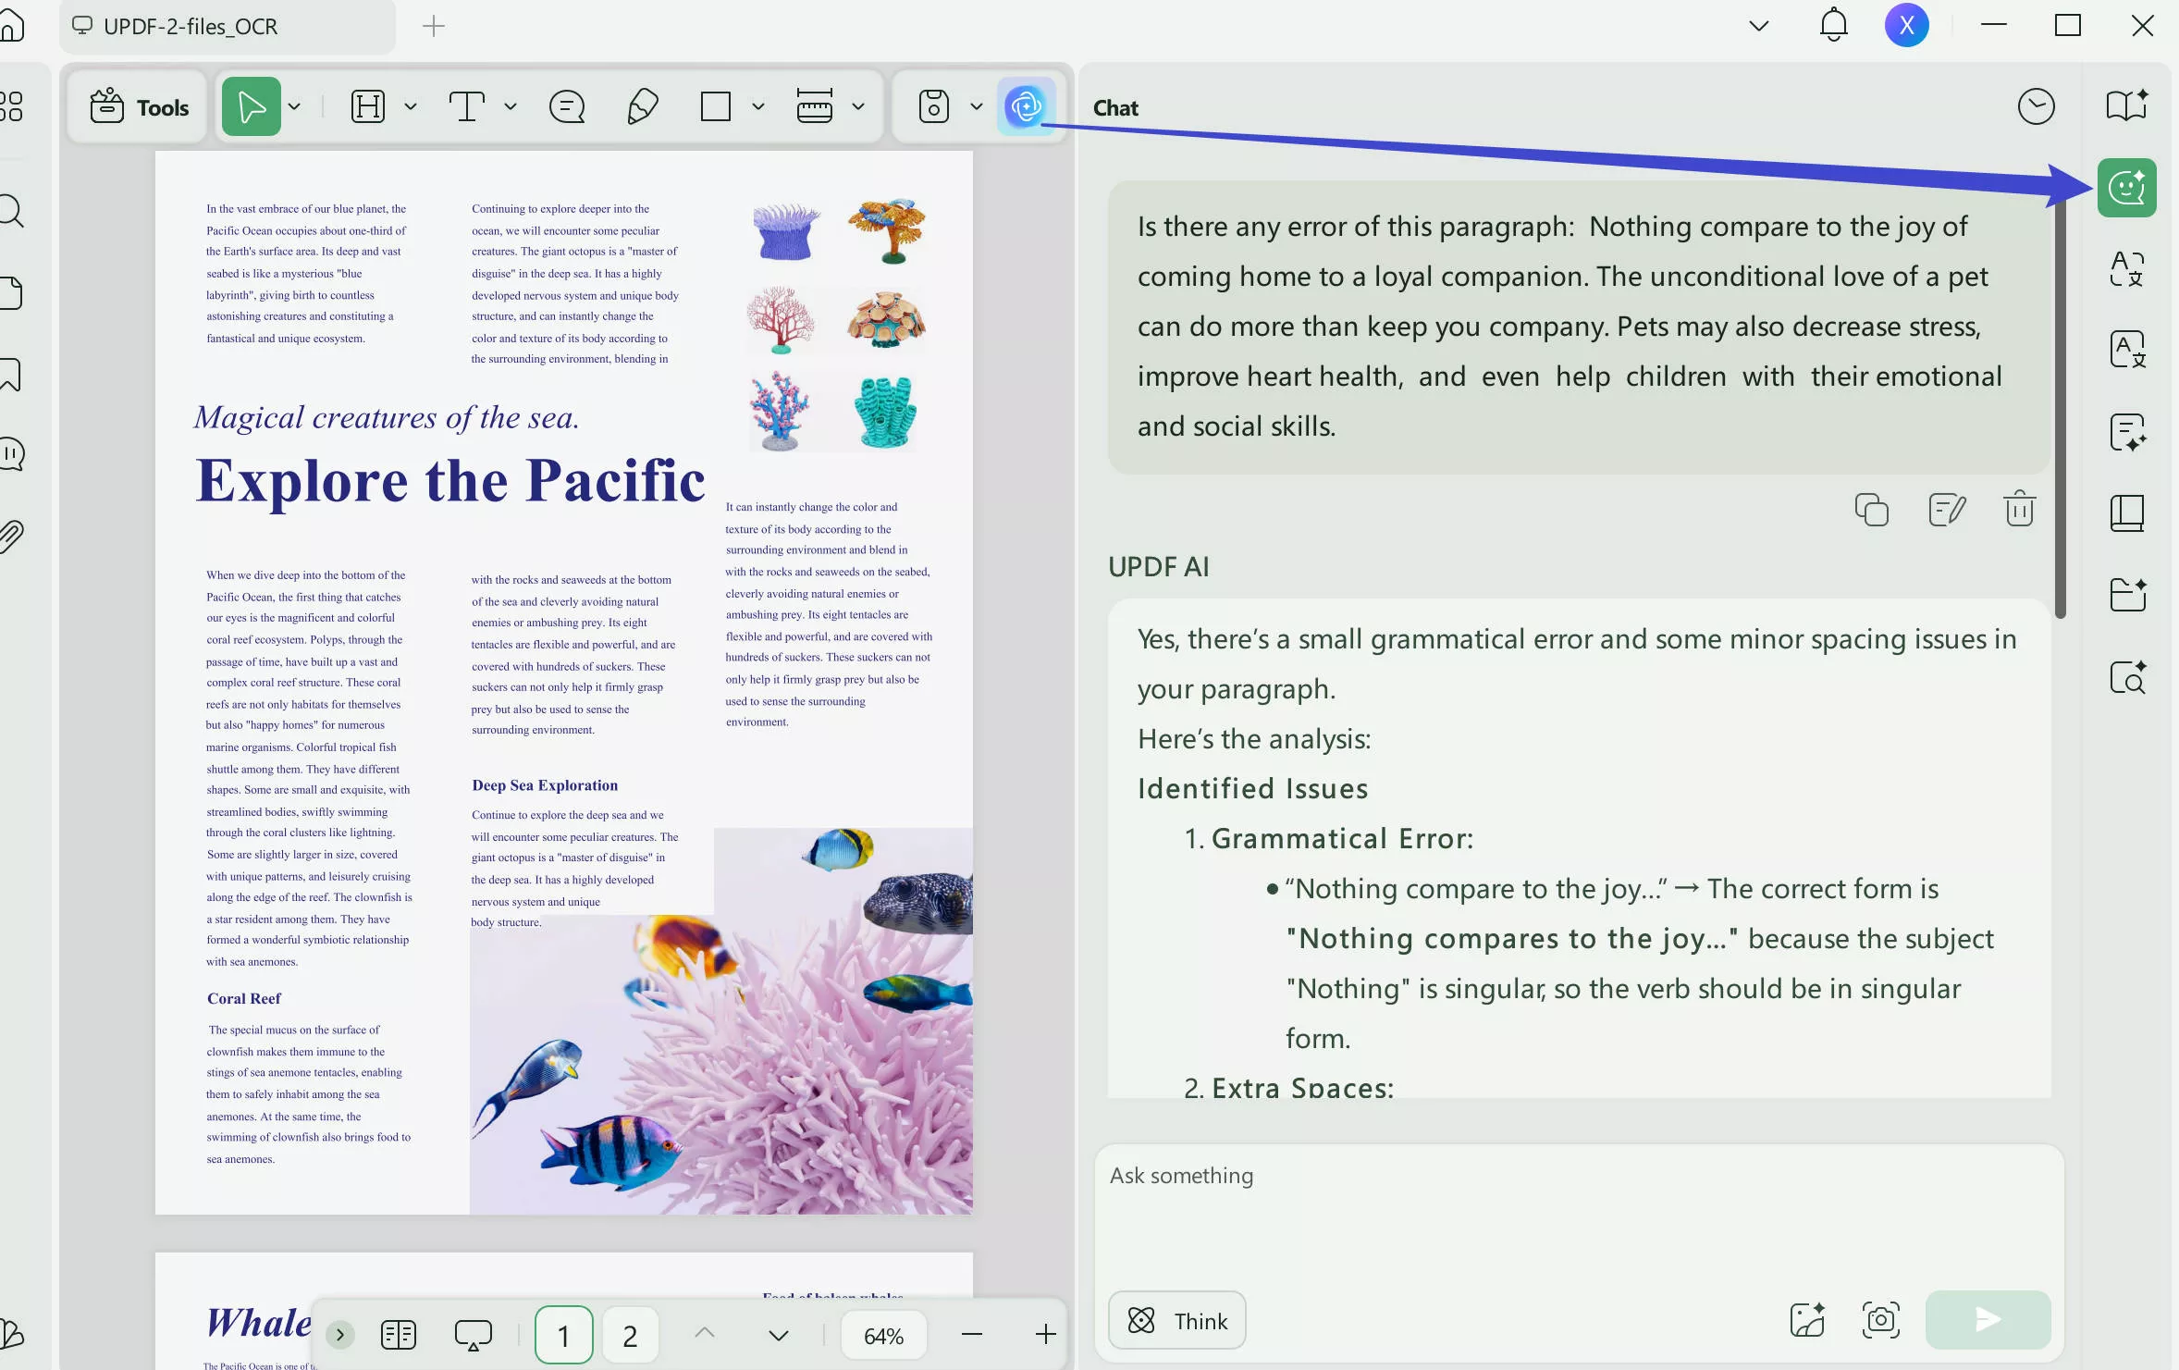Select the translate icon in the right sidebar
This screenshot has width=2179, height=1370.
tap(2125, 269)
